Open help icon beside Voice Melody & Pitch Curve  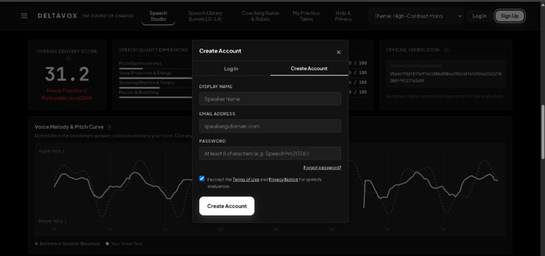(x=110, y=127)
